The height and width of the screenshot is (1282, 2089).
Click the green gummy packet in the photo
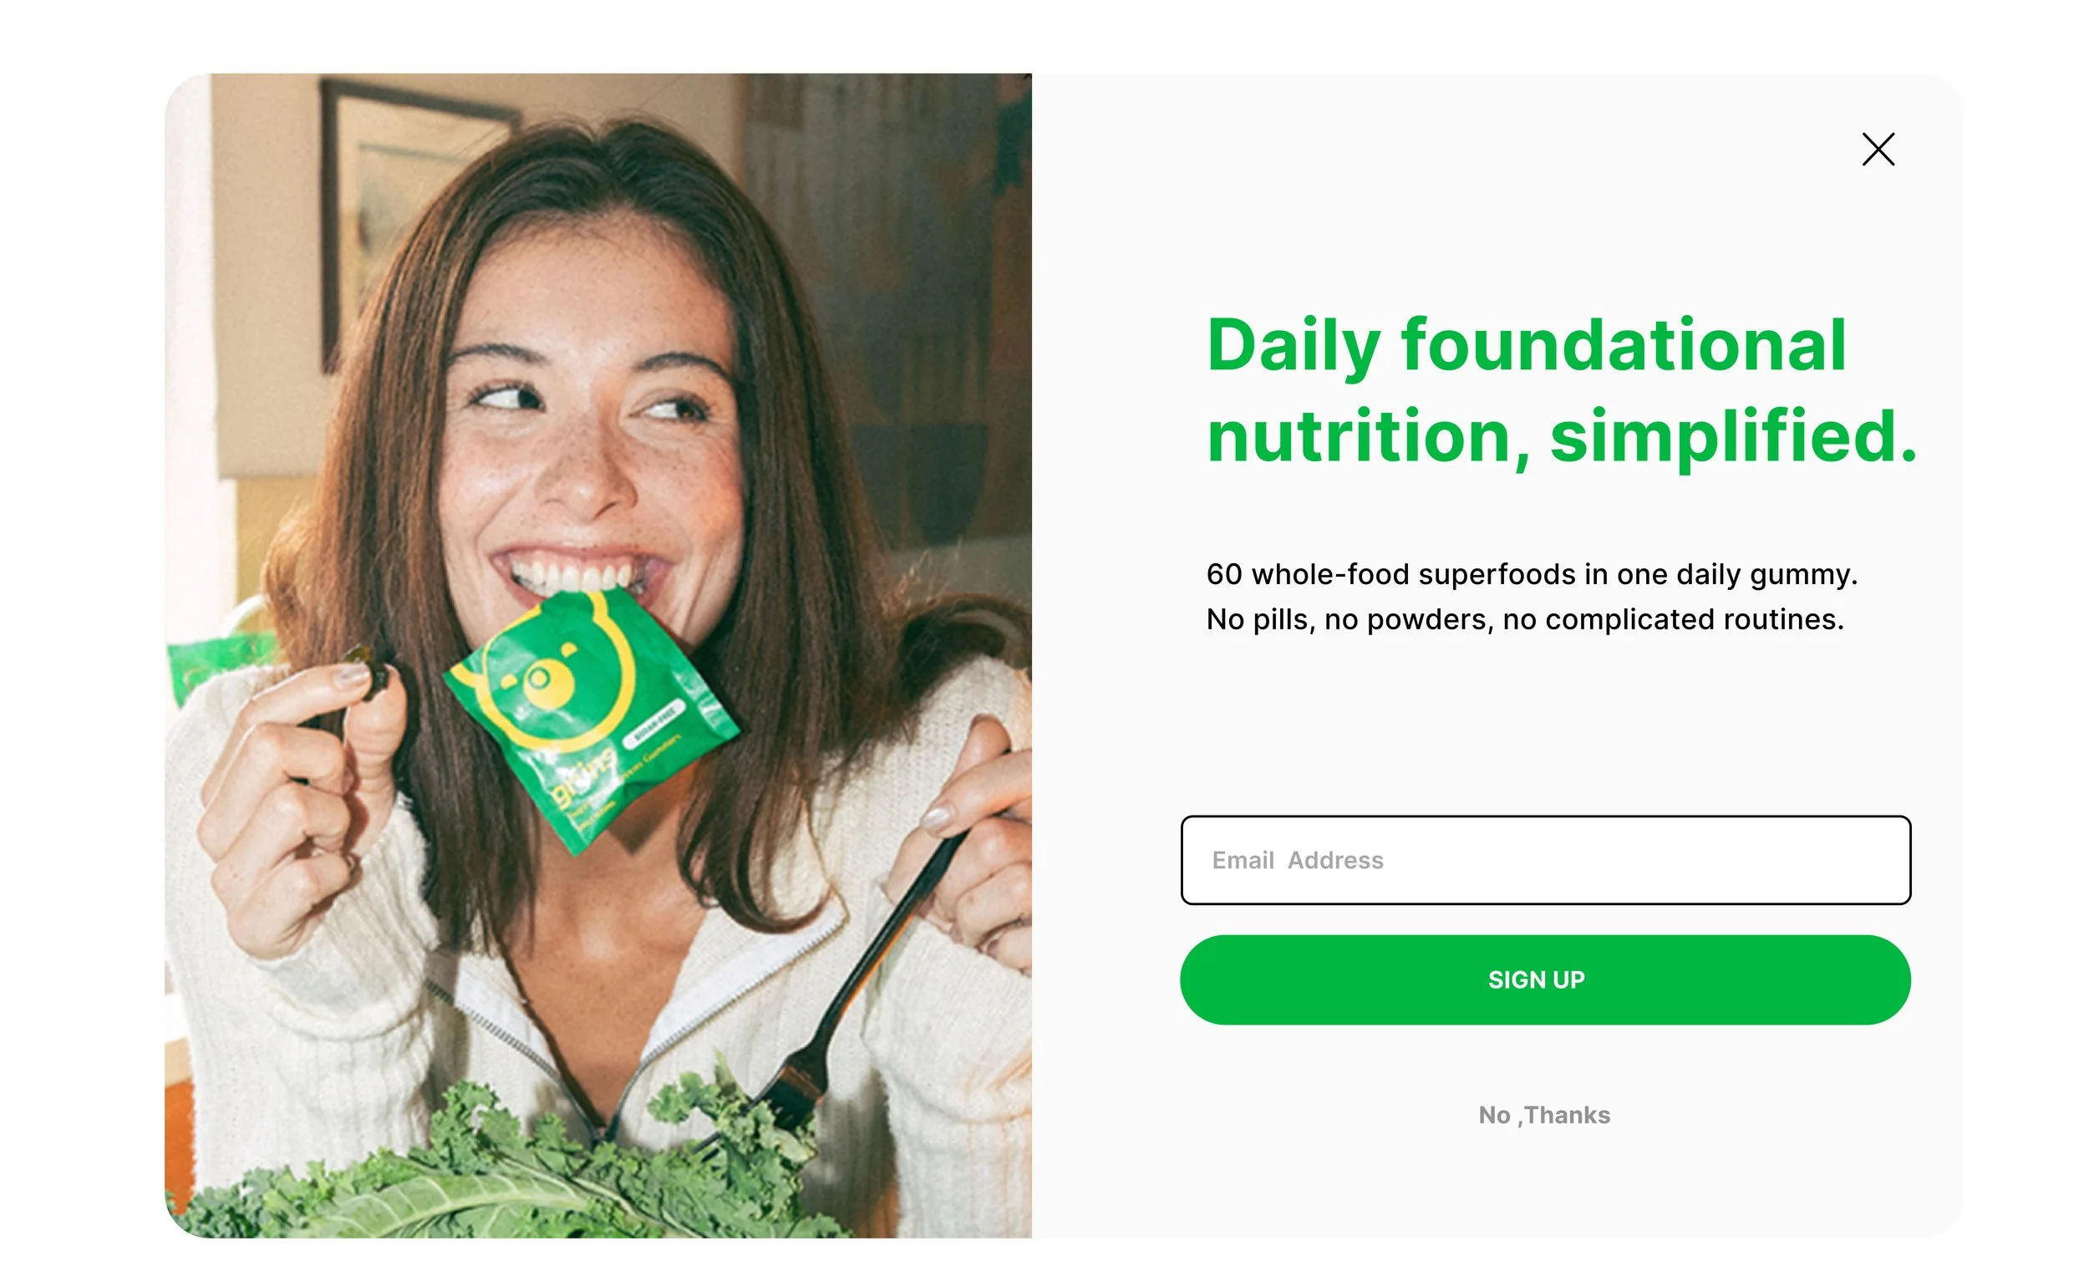pos(591,720)
